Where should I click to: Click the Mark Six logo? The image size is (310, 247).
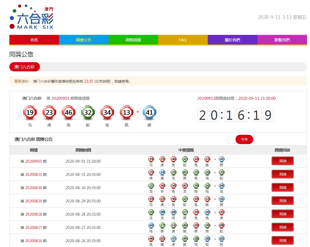tap(32, 17)
